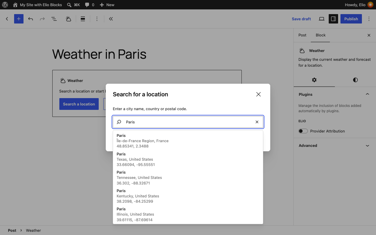This screenshot has width=376, height=235.
Task: Click Weather in the bottom breadcrumb
Action: pos(33,230)
